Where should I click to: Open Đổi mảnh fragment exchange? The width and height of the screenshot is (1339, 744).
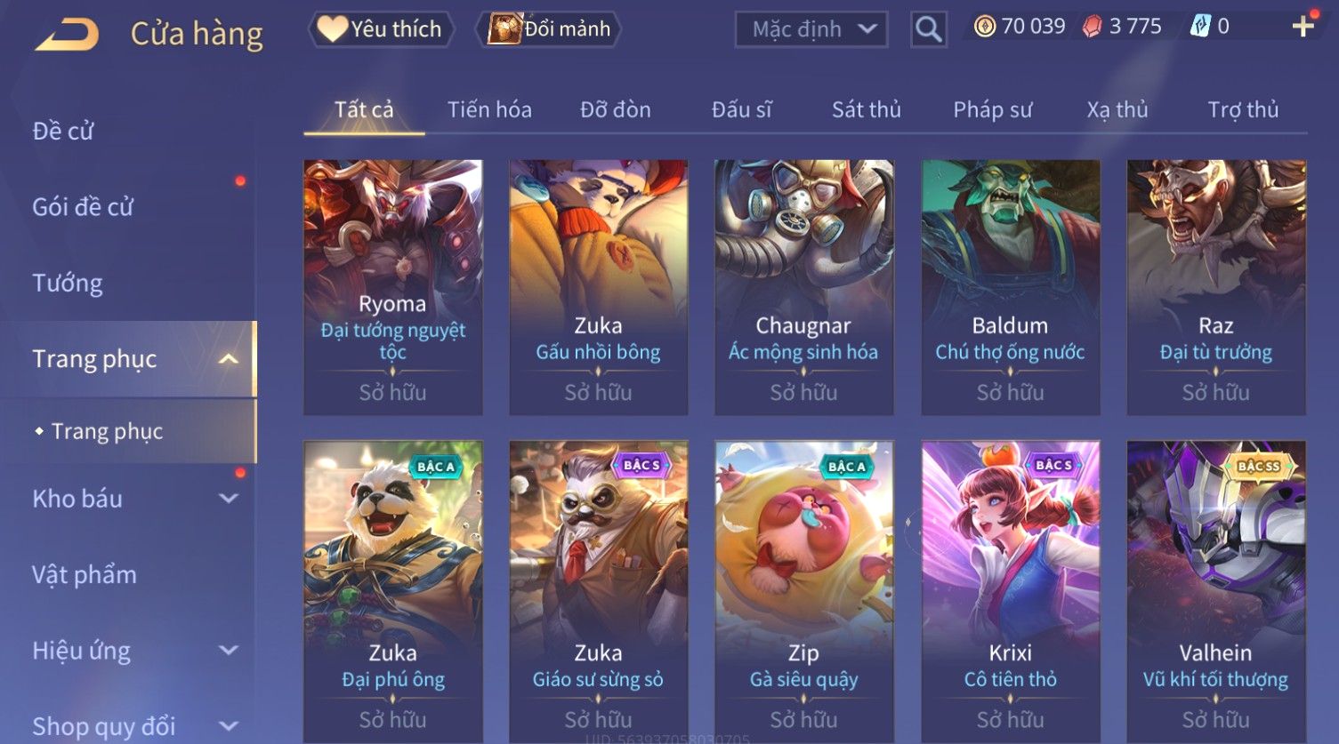(x=548, y=29)
